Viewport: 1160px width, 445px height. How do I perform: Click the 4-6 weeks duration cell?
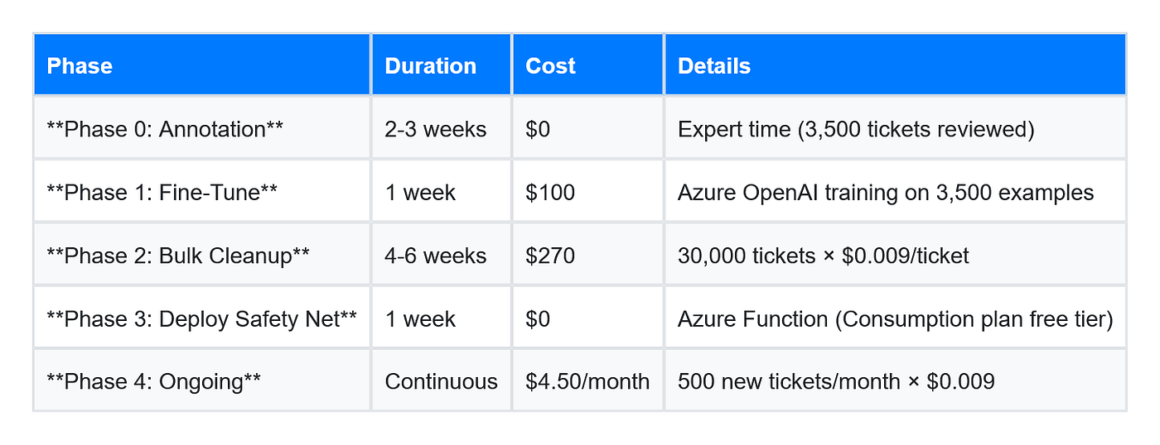(442, 255)
